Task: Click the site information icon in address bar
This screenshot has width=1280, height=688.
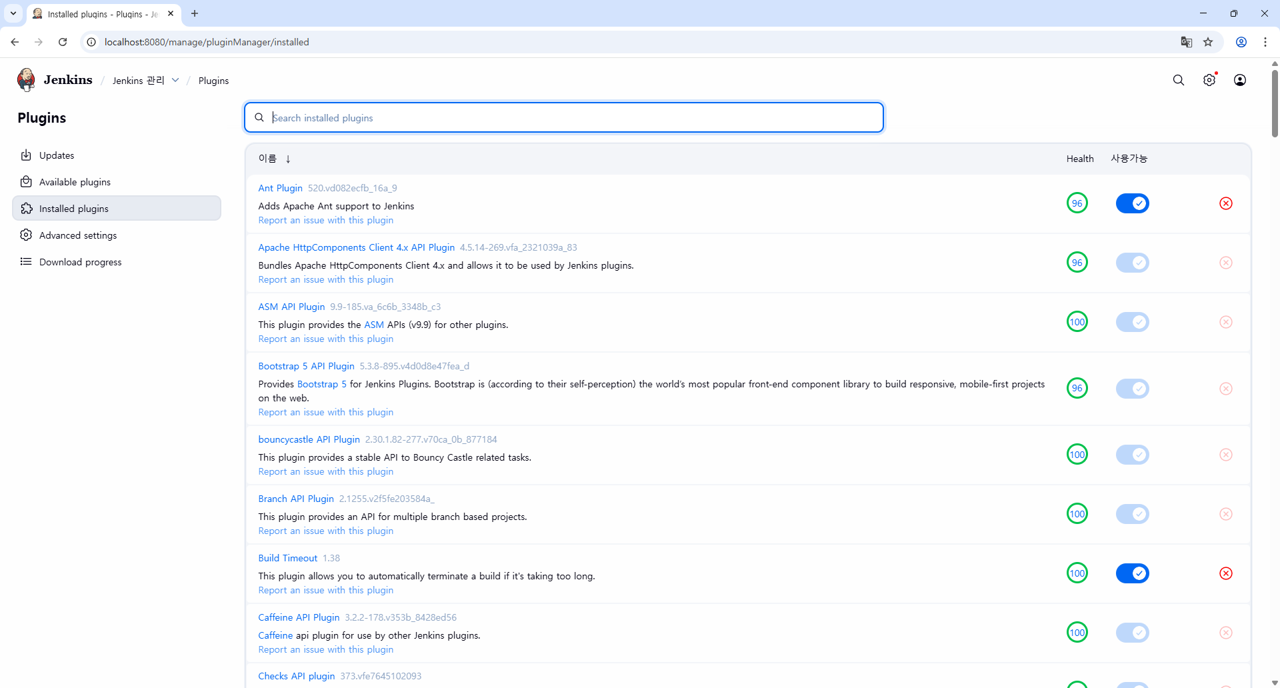Action: click(91, 42)
